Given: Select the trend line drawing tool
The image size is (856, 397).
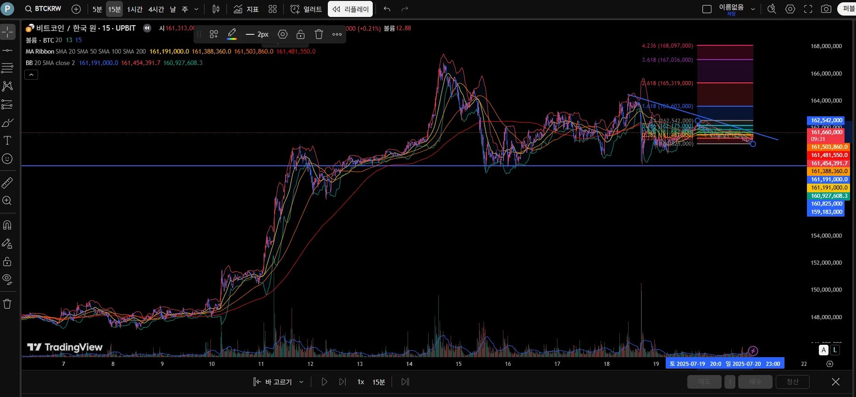Looking at the screenshot, I should (8, 50).
